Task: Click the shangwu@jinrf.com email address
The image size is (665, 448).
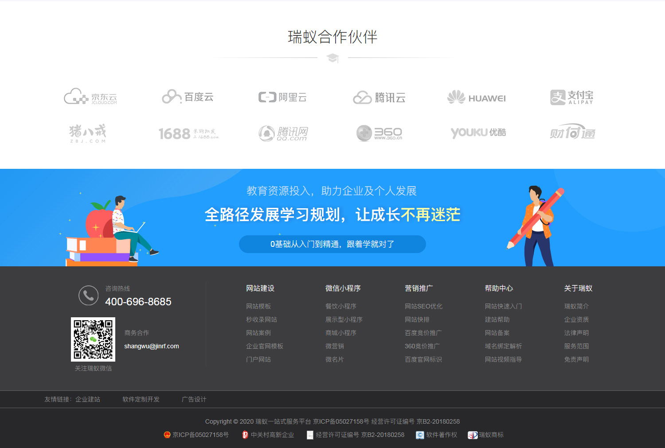Action: [x=152, y=346]
